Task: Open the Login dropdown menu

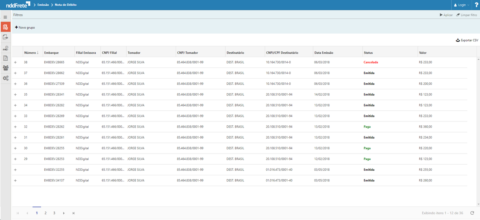Action: coord(461,5)
